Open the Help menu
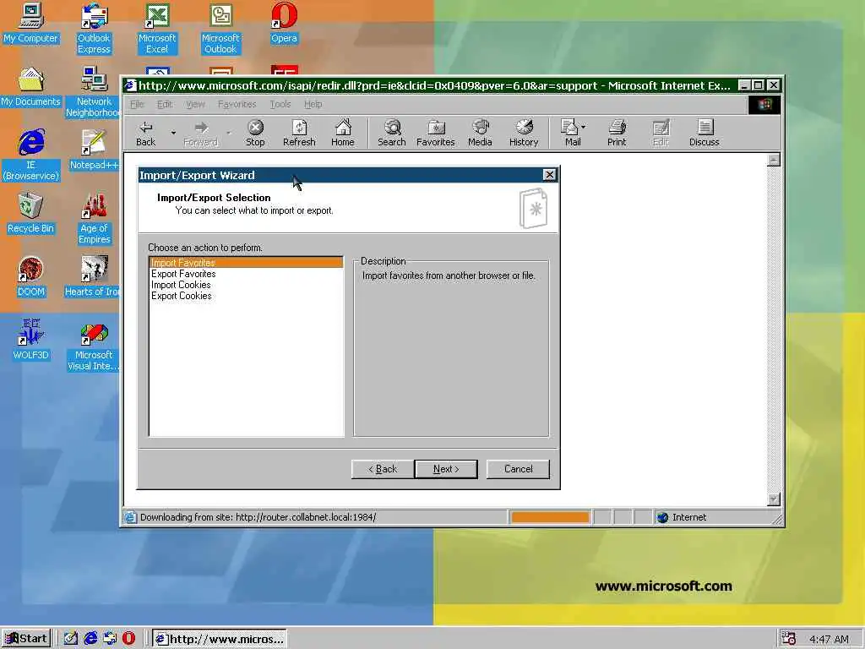 click(313, 104)
